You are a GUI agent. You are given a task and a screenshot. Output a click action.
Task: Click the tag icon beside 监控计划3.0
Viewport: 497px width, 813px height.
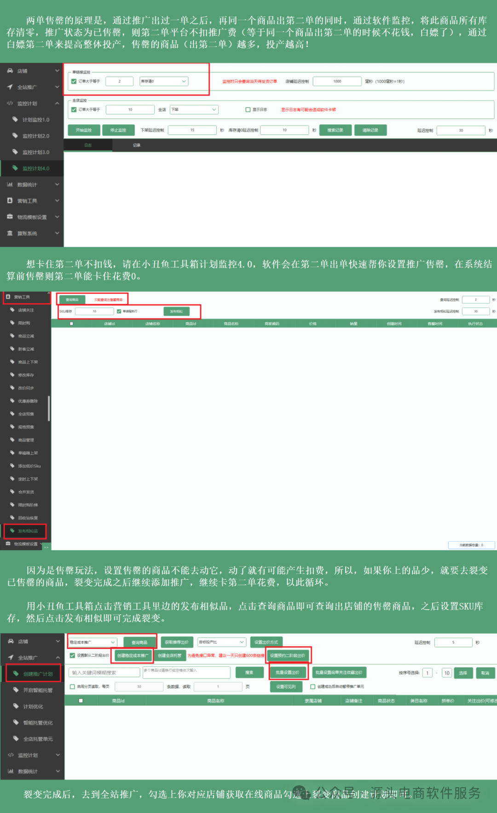pyautogui.click(x=15, y=152)
